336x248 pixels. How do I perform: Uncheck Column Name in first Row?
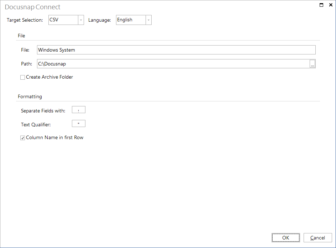[22, 138]
